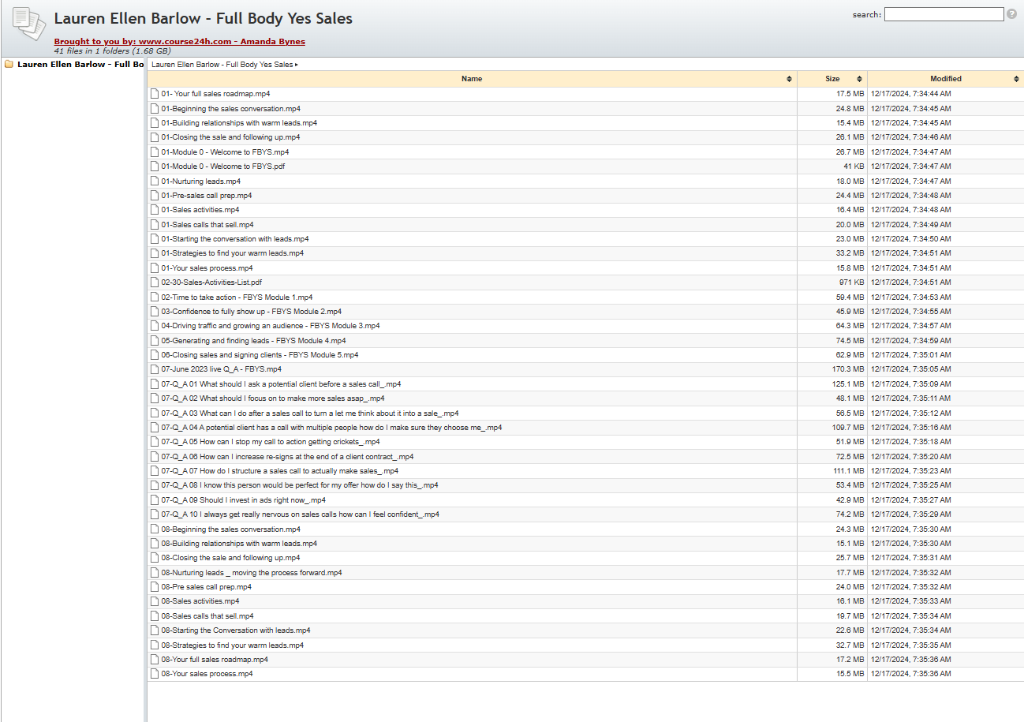Click the Name column header
Viewport: 1024px width, 722px height.
472,79
